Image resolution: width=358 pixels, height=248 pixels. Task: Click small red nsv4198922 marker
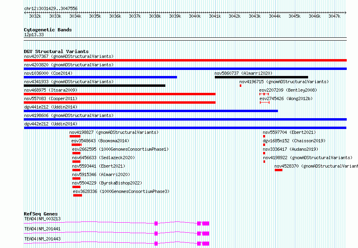click(x=264, y=162)
